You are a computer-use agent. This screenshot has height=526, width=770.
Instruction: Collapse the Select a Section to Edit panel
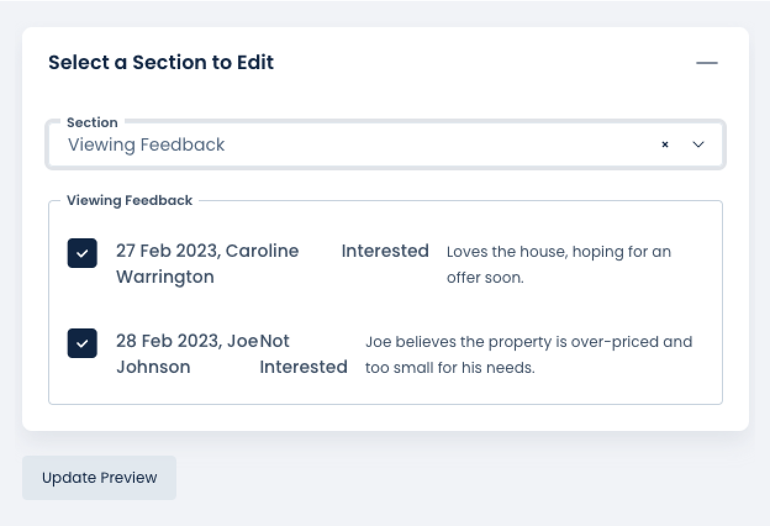click(x=706, y=64)
